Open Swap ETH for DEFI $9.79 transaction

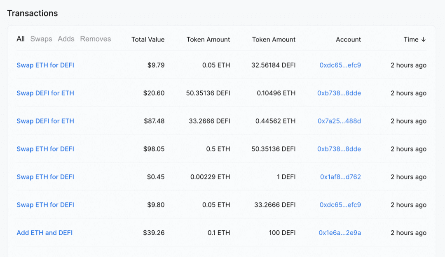pos(45,65)
